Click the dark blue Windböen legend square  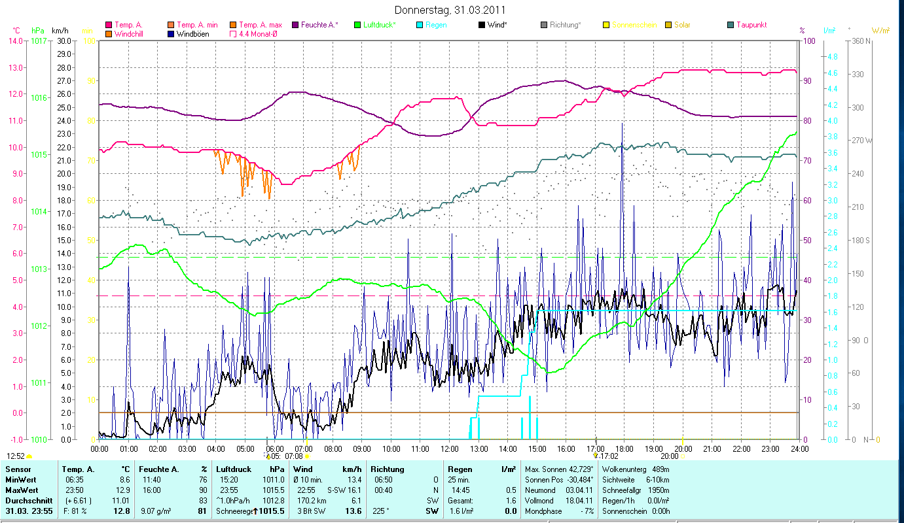[172, 34]
